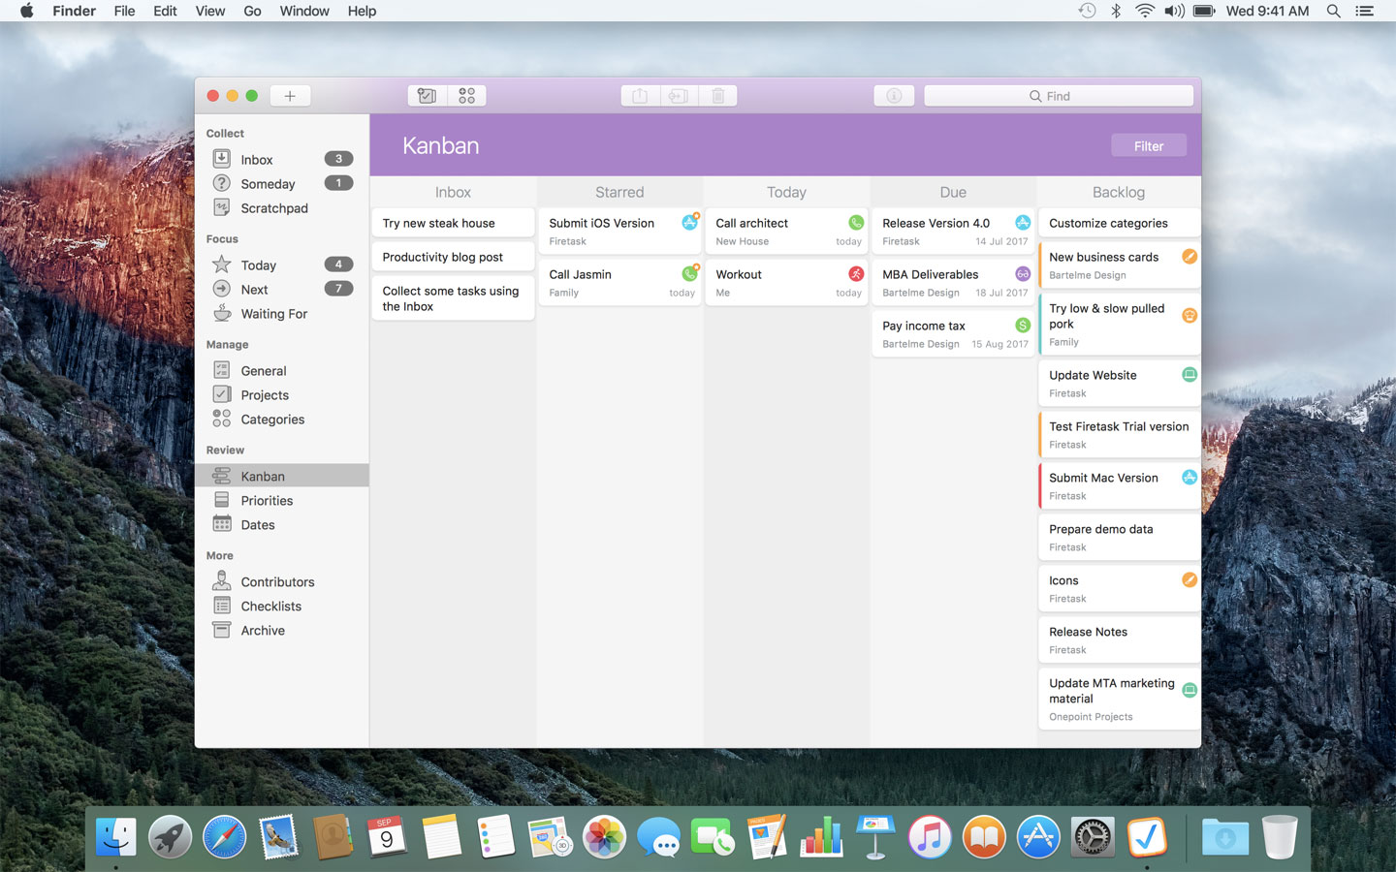Select the "Productivity blog post" card

point(453,257)
